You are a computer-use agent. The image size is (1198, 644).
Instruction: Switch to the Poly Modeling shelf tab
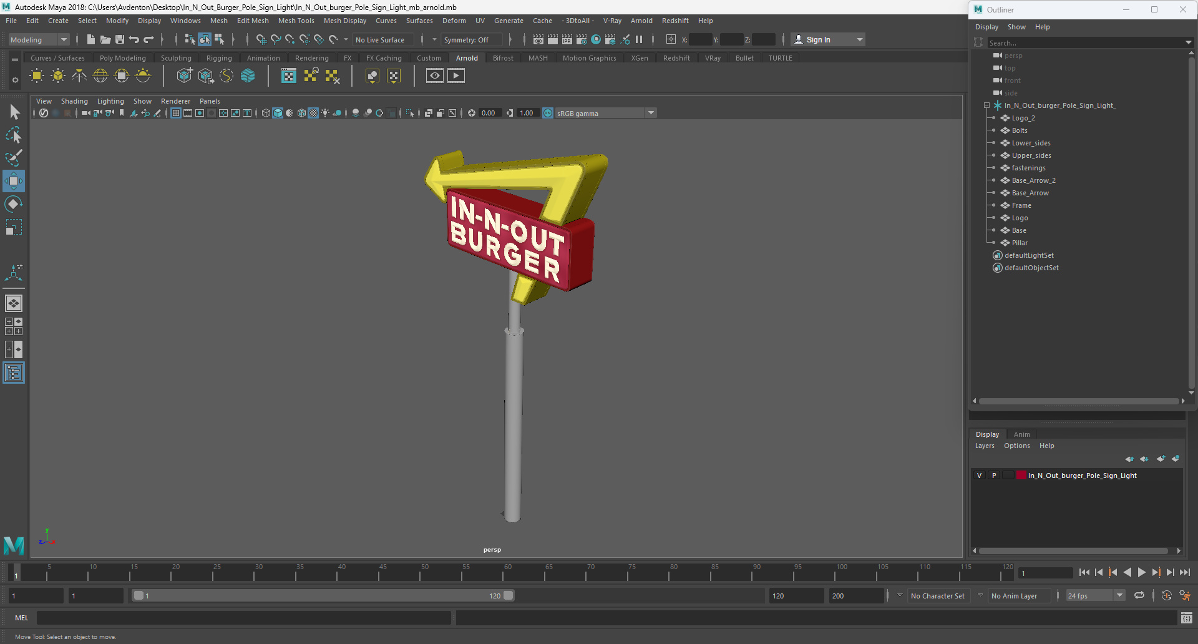(122, 58)
